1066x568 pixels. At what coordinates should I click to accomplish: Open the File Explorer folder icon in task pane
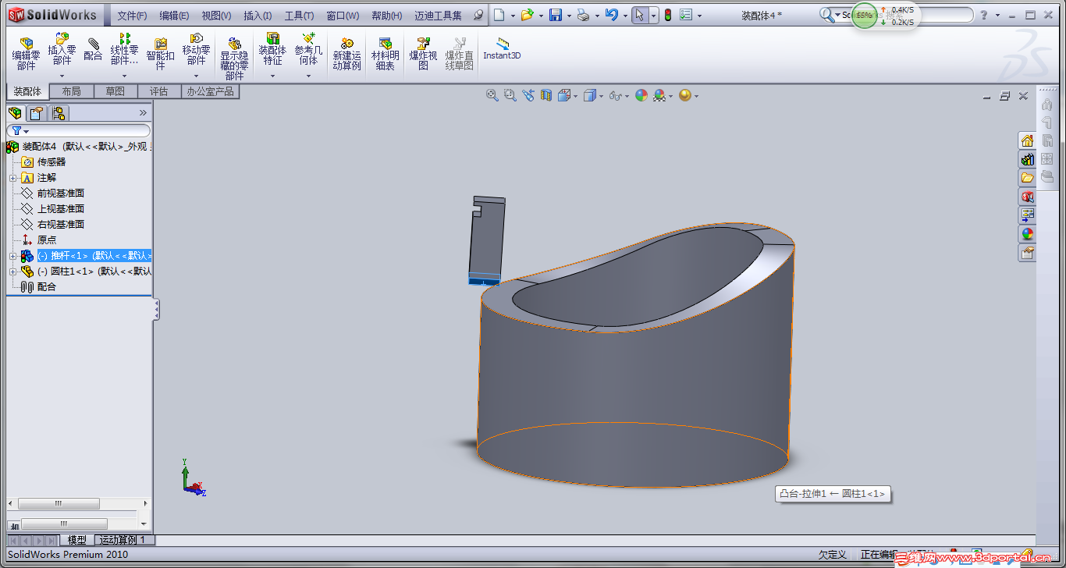[1027, 178]
